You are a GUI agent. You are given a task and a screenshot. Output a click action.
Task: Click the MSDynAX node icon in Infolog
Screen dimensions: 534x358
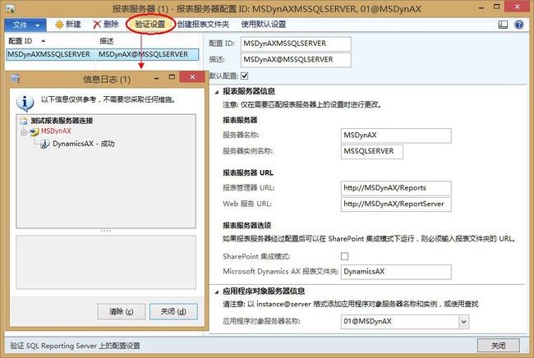pos(35,131)
